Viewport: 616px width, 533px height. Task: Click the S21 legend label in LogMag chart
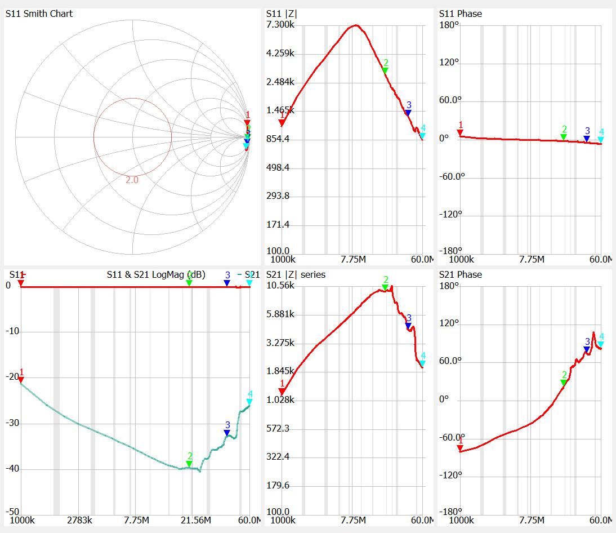(x=253, y=275)
